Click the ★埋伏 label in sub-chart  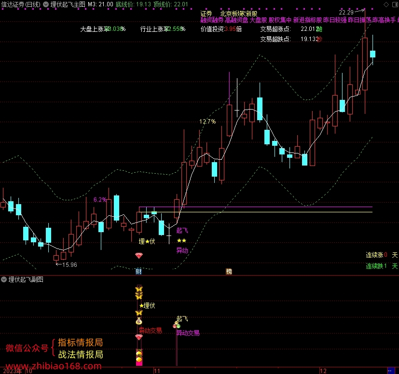(x=147, y=305)
